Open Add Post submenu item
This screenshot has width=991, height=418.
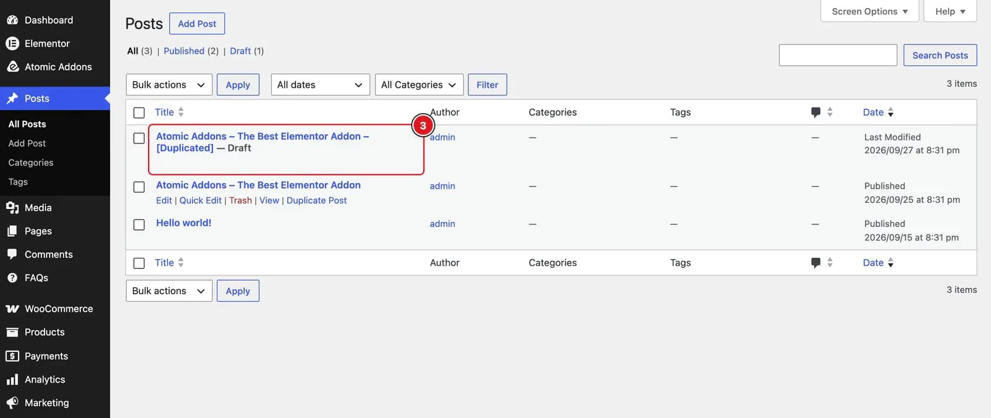(x=27, y=143)
